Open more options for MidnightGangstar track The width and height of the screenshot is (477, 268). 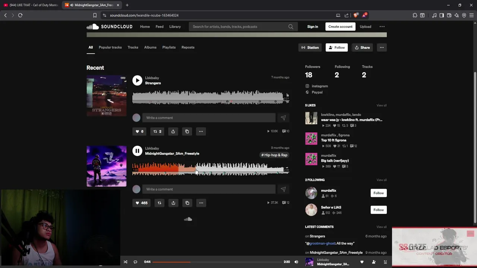(x=201, y=203)
